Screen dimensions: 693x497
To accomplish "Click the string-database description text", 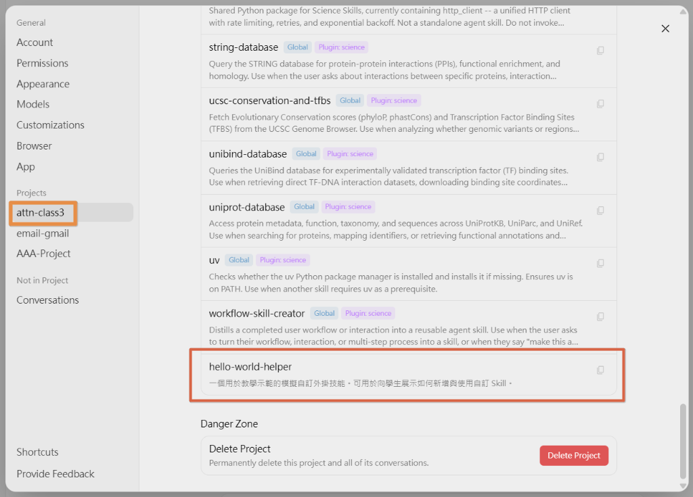I will tap(384, 70).
